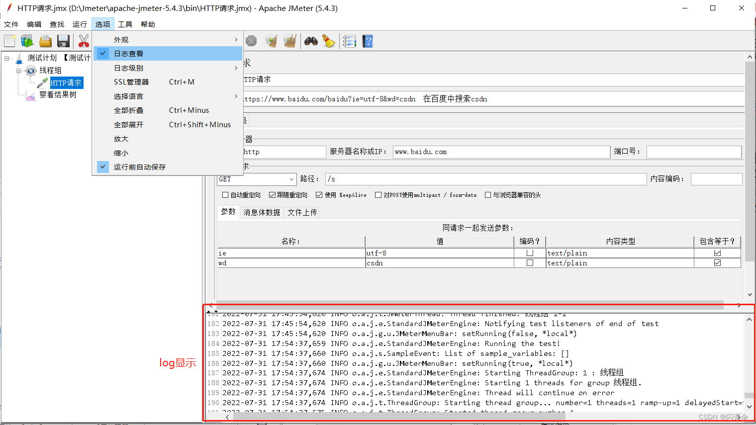Image resolution: width=756 pixels, height=425 pixels.
Task: Open the 文件 menu
Action: click(x=11, y=24)
